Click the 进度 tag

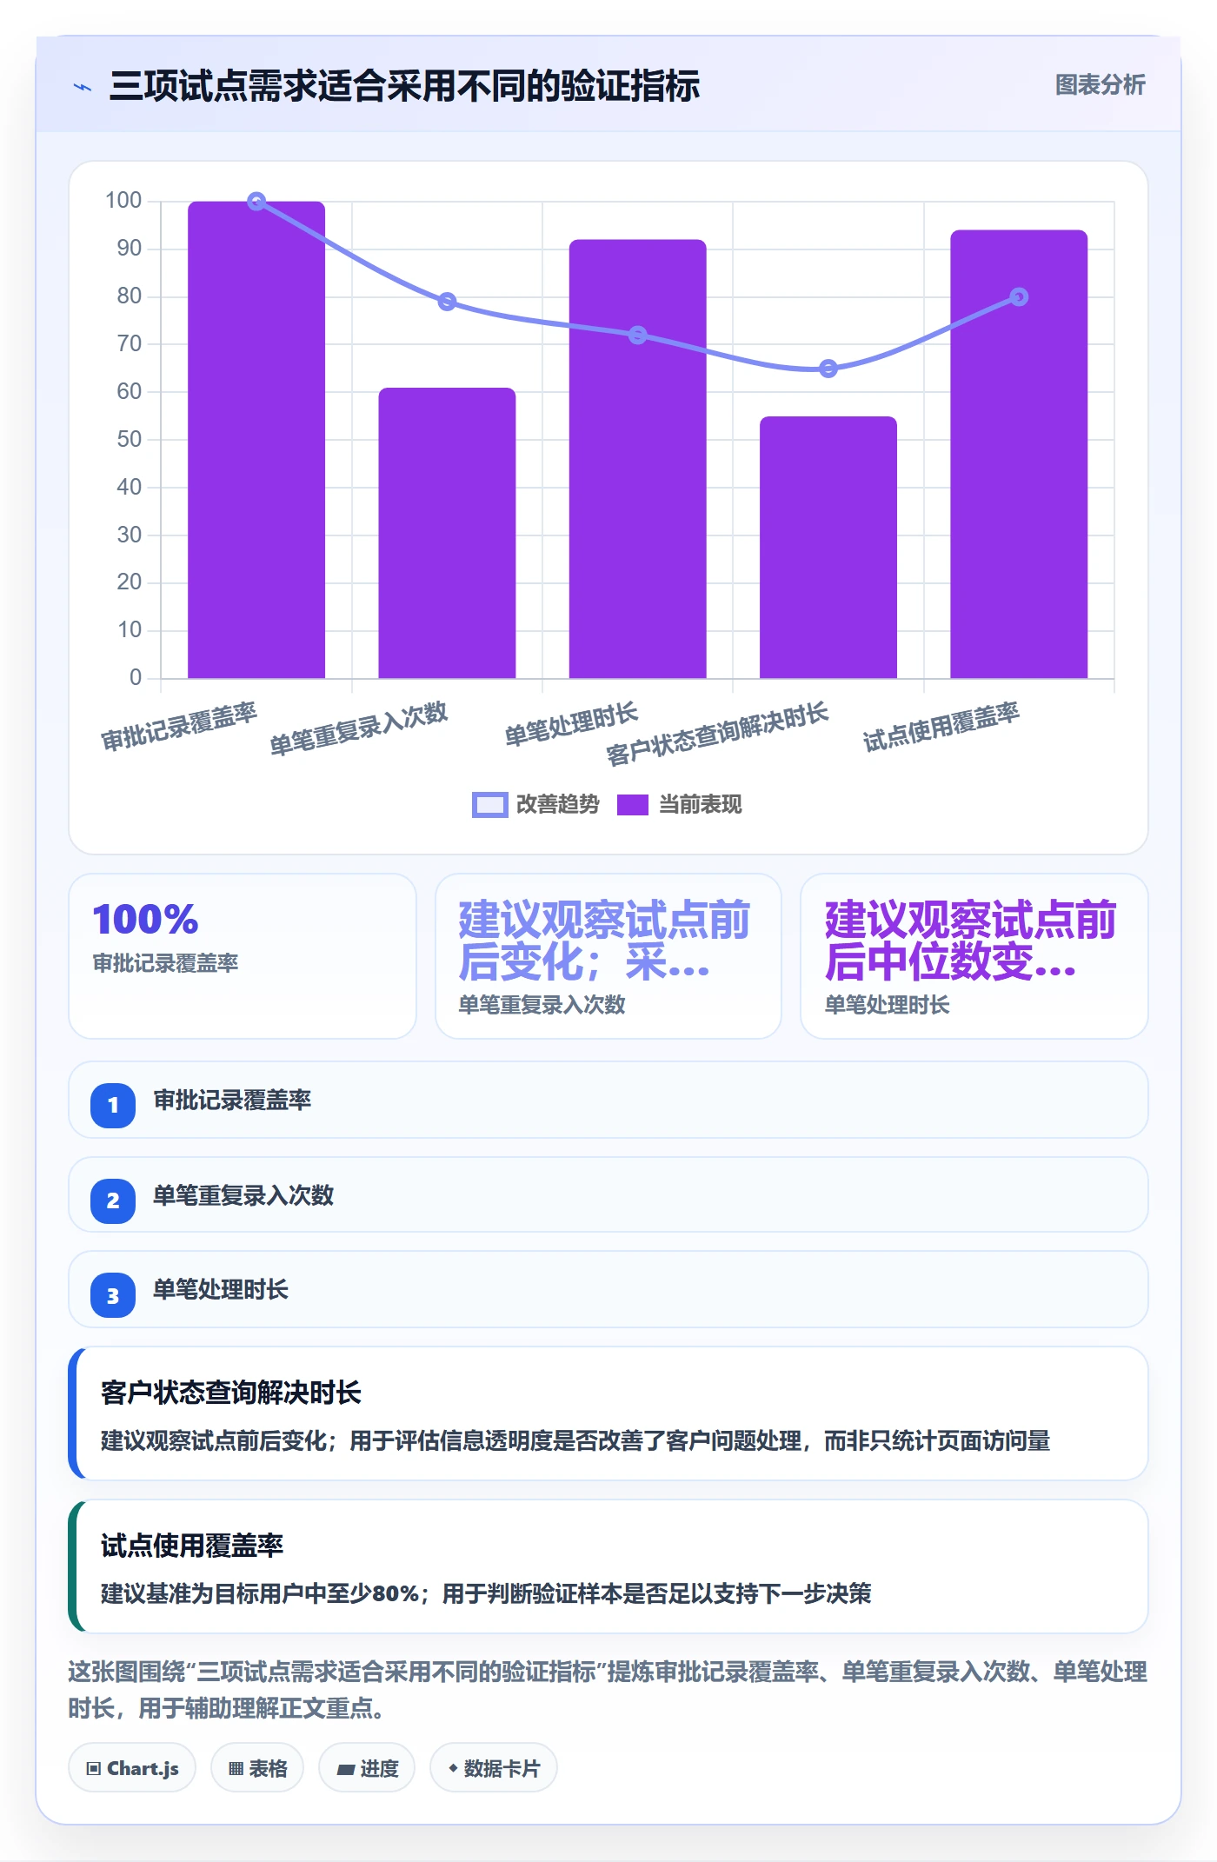[x=367, y=1768]
